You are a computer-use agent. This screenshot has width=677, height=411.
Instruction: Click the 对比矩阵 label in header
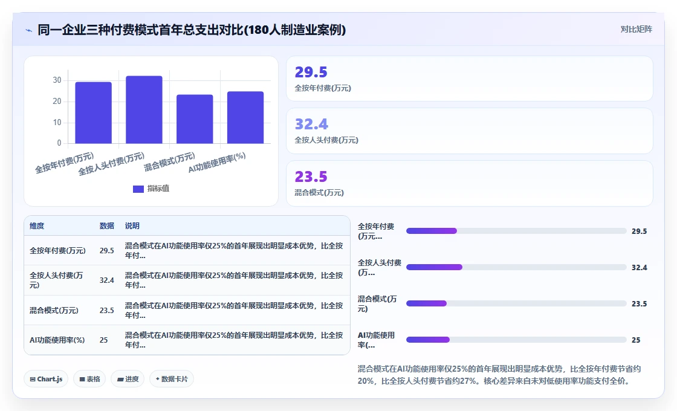[636, 30]
